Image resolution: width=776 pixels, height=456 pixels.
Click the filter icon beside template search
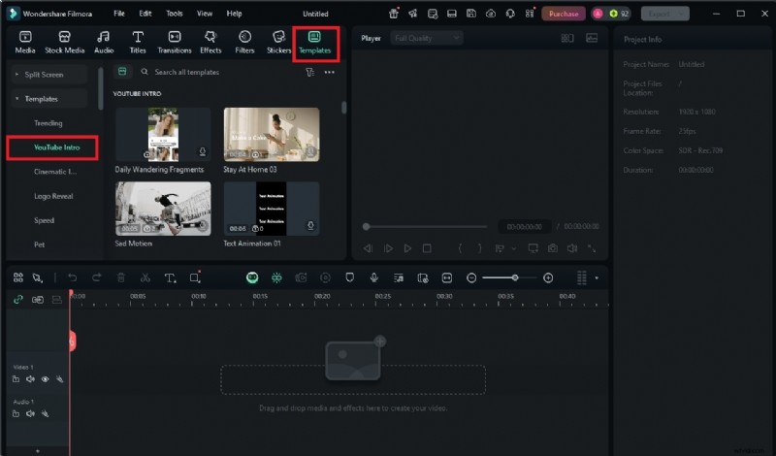(309, 73)
